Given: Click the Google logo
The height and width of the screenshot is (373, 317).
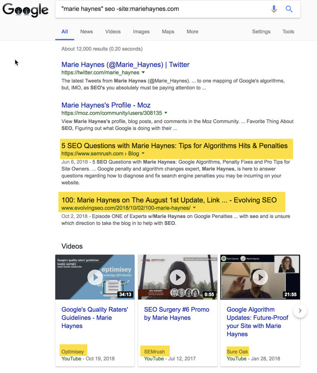Looking at the screenshot, I should pyautogui.click(x=25, y=10).
